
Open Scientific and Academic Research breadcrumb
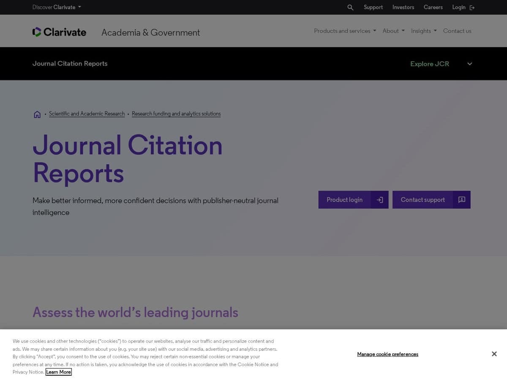[x=87, y=114]
